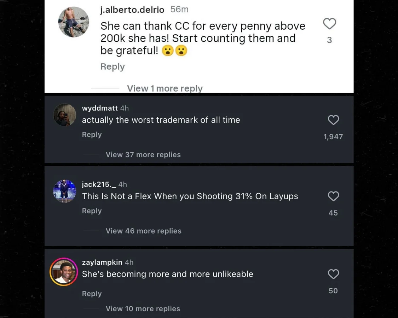Screen dimensions: 398x318
Task: Show "View 46 more replies" thread
Action: [x=143, y=231]
